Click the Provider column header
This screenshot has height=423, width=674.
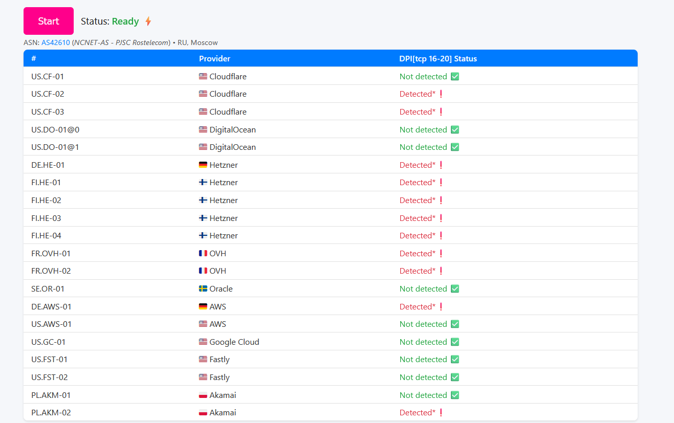[x=214, y=59]
